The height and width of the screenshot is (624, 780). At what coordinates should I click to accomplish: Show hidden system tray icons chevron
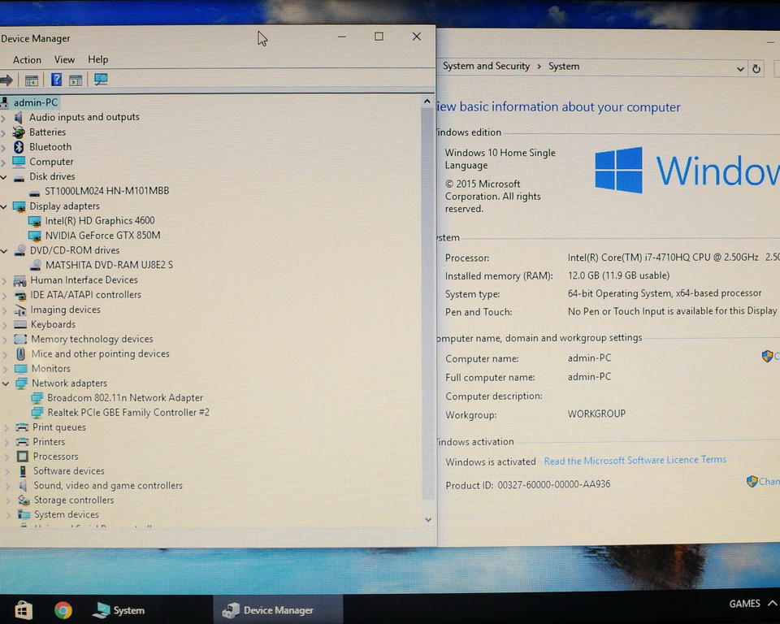772,604
